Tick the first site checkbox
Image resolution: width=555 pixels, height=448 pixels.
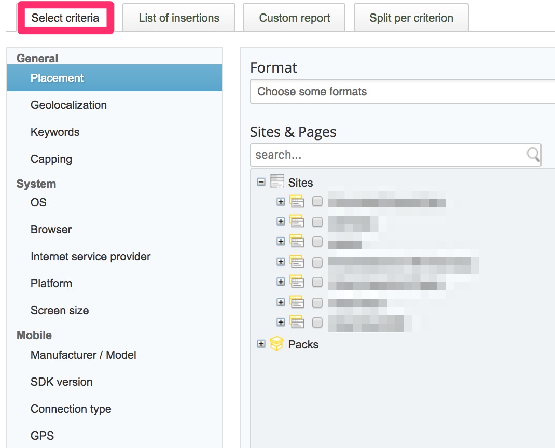click(317, 202)
